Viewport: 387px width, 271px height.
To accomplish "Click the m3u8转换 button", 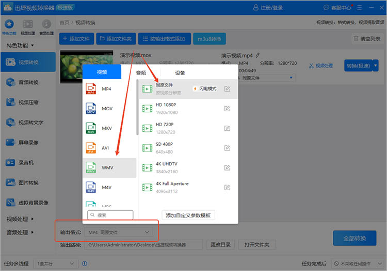I will coord(209,39).
